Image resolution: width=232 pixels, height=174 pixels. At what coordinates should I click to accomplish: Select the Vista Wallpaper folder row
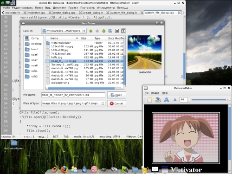[85, 43]
